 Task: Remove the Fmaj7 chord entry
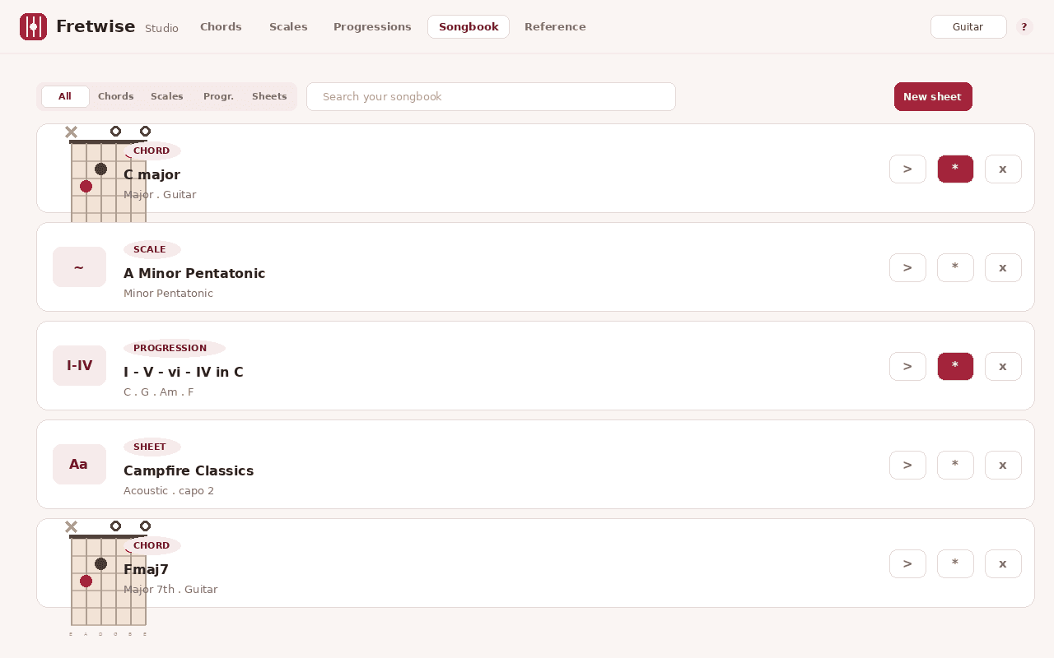(1003, 563)
